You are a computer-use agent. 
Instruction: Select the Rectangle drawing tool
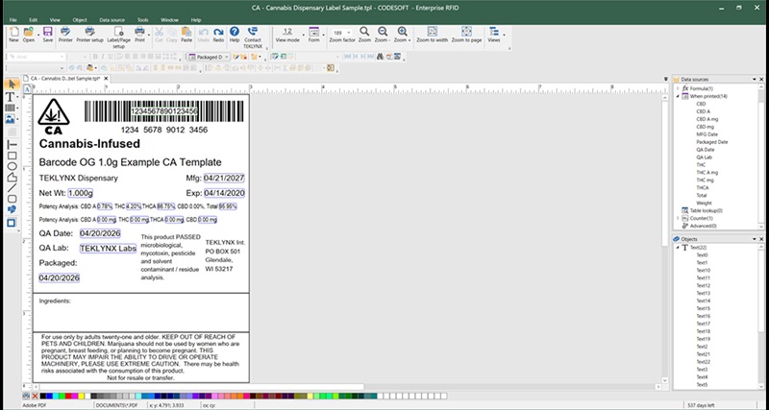click(x=12, y=156)
